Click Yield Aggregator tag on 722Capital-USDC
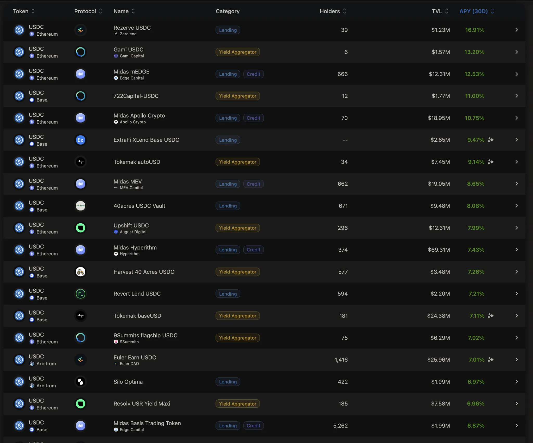Viewport: 533px width, 443px height. [x=237, y=96]
